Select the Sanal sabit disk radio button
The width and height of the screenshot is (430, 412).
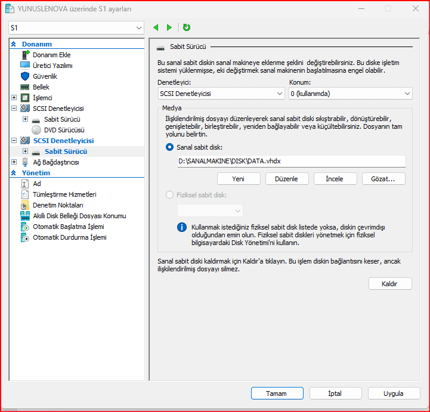point(170,147)
